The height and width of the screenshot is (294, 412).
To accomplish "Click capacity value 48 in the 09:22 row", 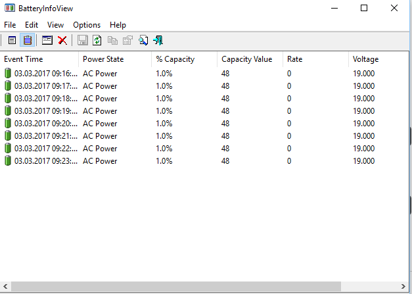I will pos(225,148).
